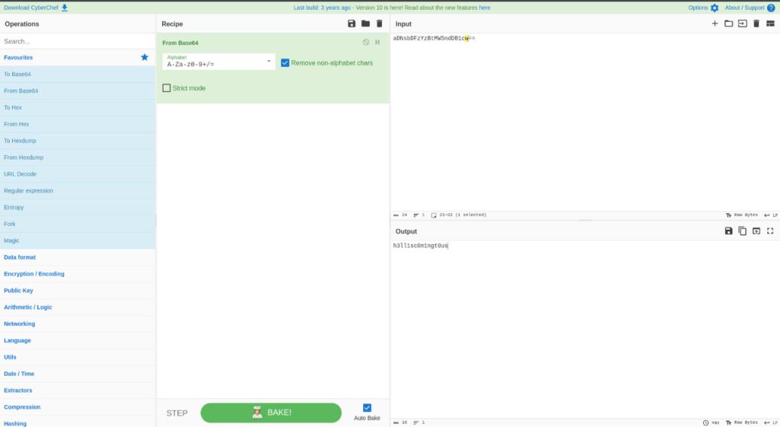Replace the input with the output

[756, 230]
